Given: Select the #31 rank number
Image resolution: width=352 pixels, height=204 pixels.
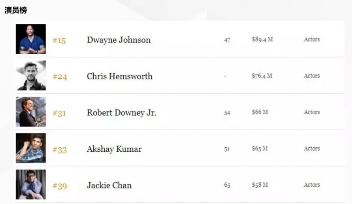Looking at the screenshot, I should (59, 113).
